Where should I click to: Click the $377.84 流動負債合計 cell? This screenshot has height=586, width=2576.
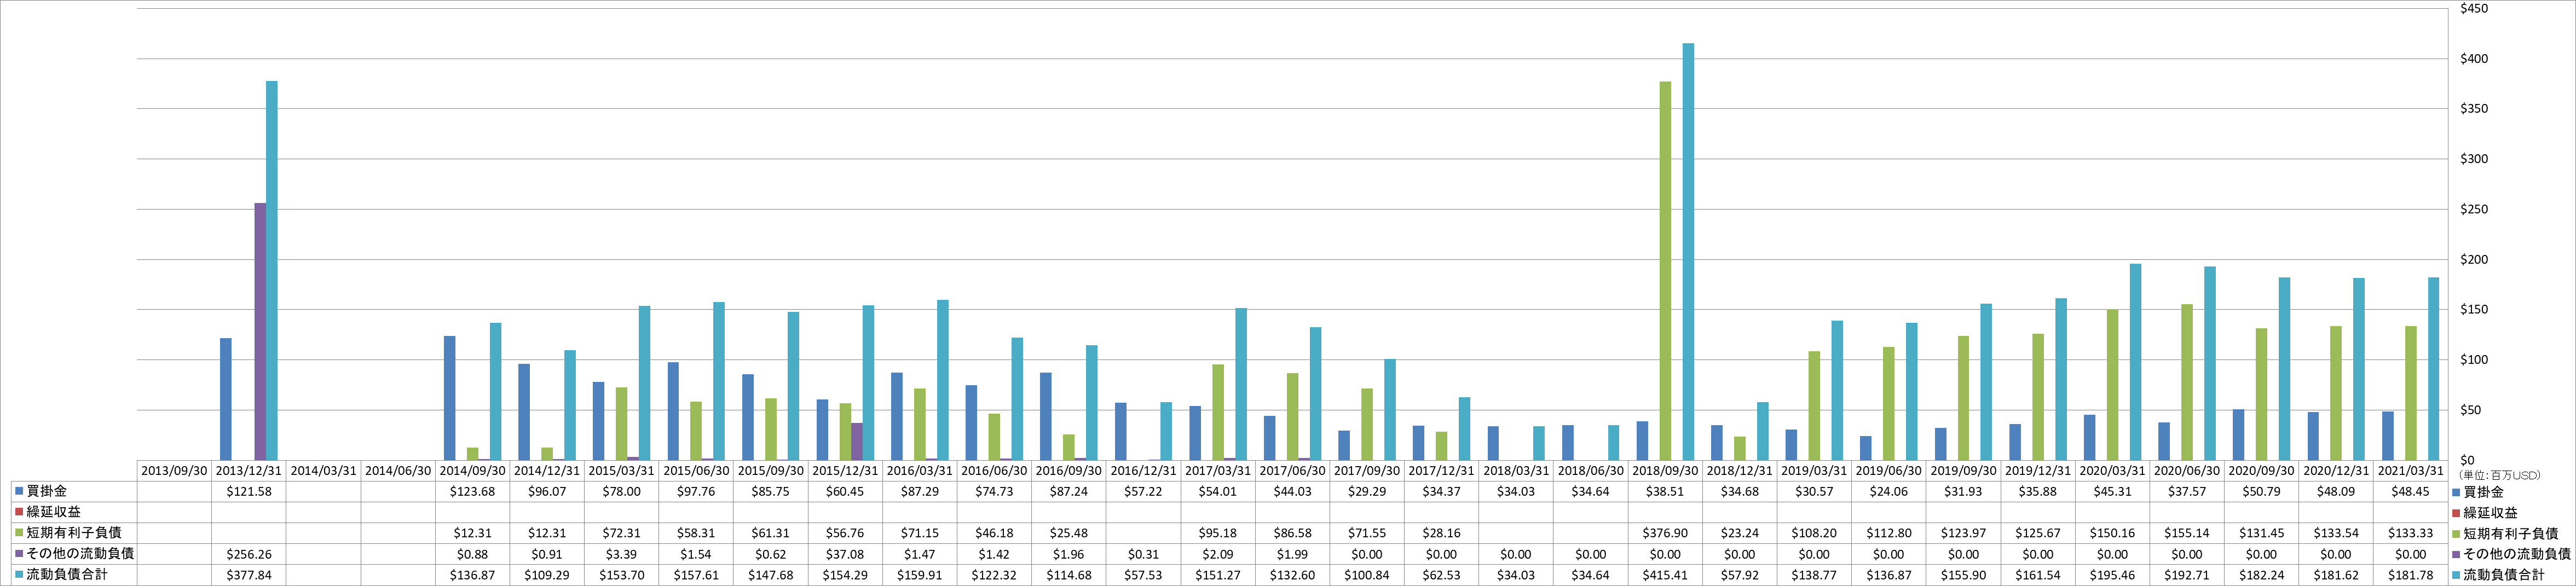click(x=249, y=575)
